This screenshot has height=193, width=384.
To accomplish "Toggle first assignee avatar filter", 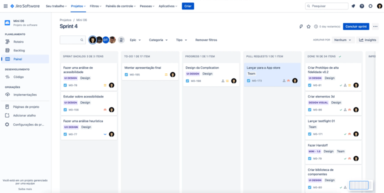I will pyautogui.click(x=92, y=40).
